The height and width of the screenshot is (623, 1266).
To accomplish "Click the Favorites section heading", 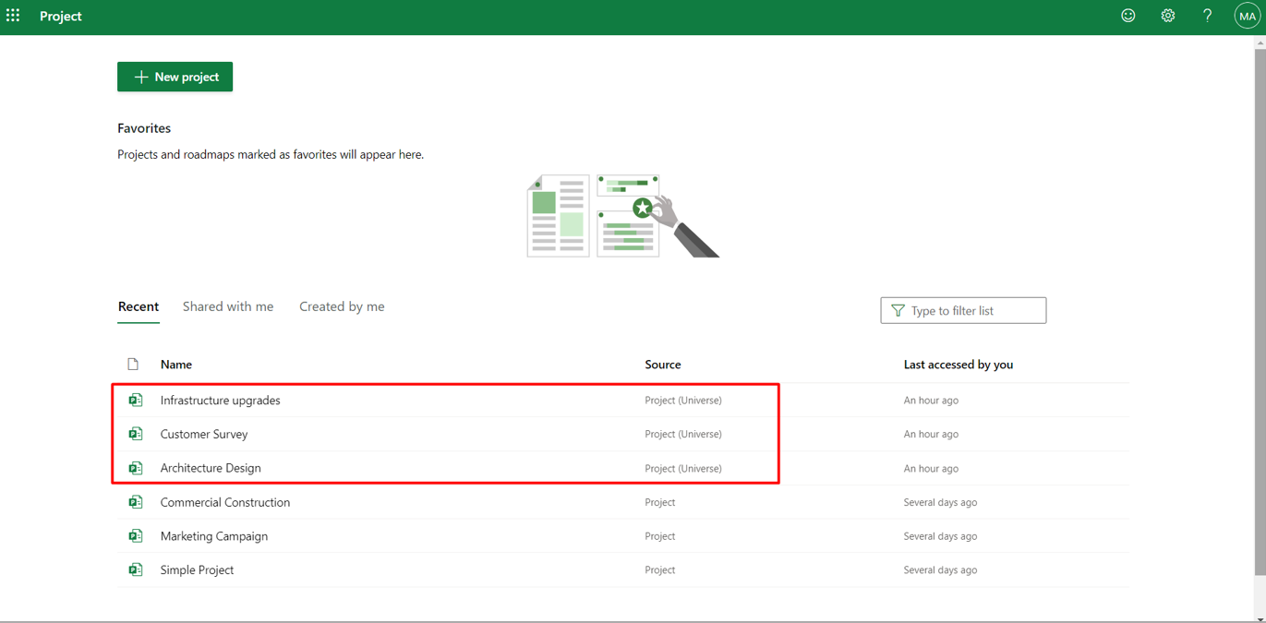I will coord(144,128).
